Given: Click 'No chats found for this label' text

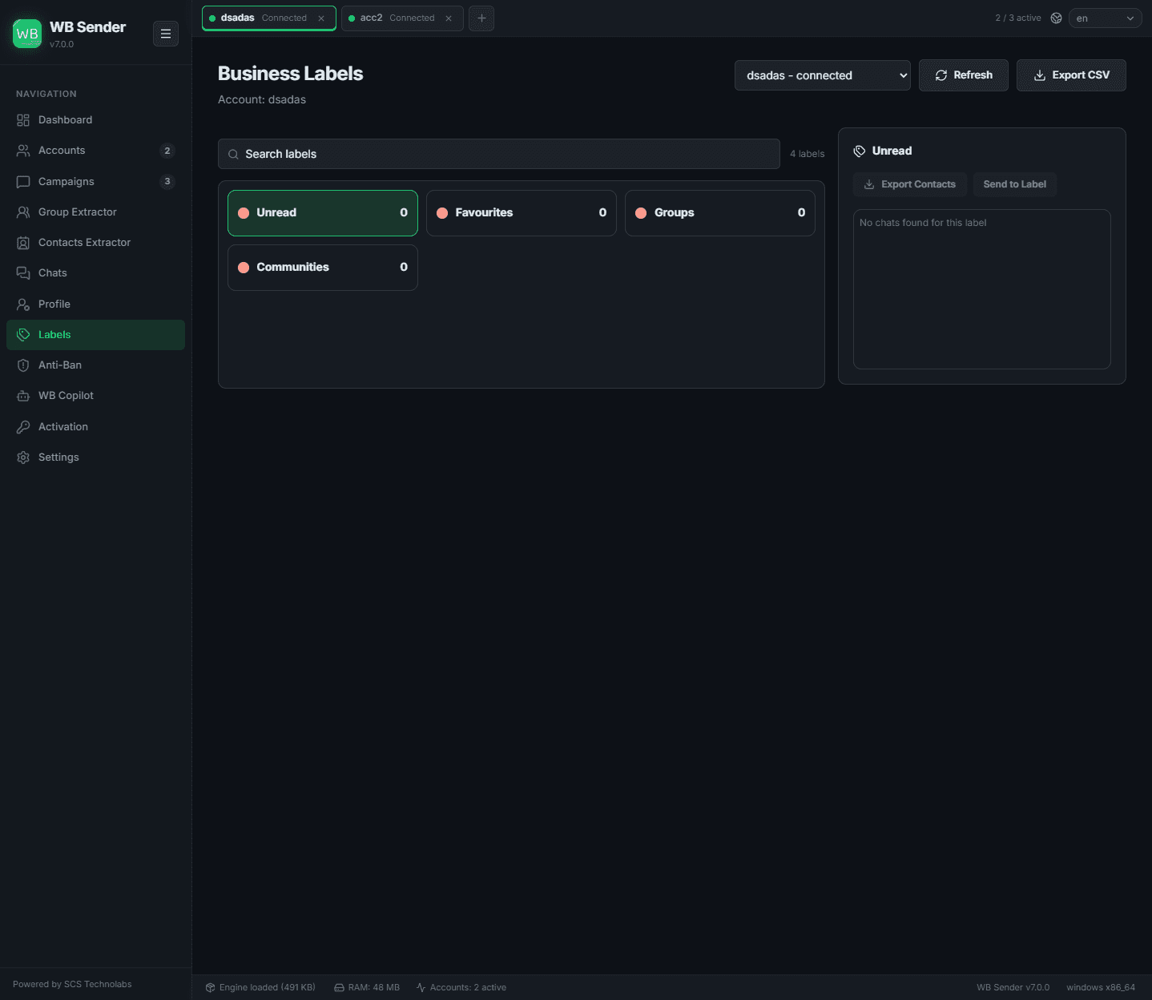Looking at the screenshot, I should pyautogui.click(x=923, y=223).
